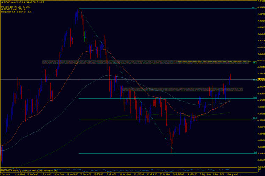Screen dimensions: 265x176
Task: Click the BuySwap SellSwap info line
Action: 17,12
